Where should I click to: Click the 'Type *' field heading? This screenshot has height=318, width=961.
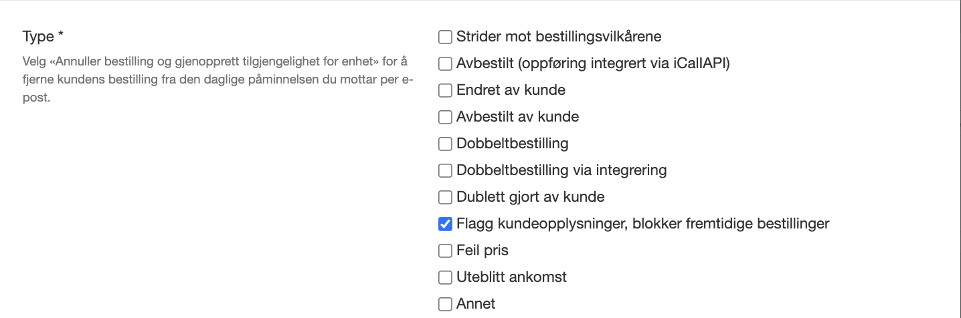tap(48, 37)
